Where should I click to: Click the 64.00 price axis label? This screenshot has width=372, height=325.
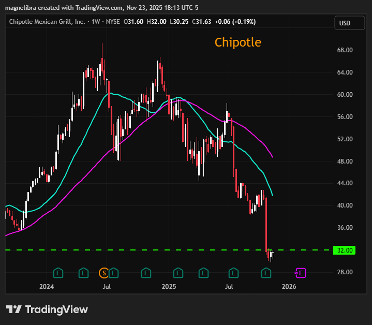coord(345,72)
